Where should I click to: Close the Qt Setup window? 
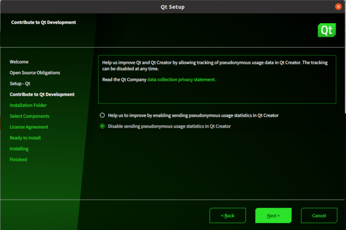click(338, 7)
